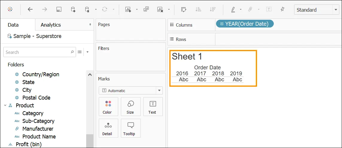Click the New Worksheet icon
The height and width of the screenshot is (148, 342).
(x=128, y=9)
